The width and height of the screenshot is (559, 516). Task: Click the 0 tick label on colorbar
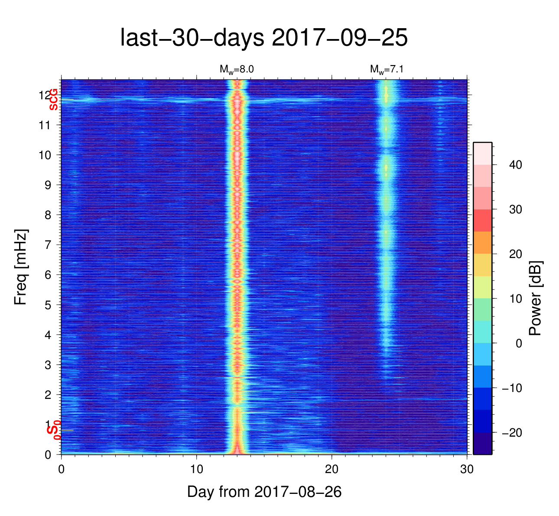[x=518, y=343]
